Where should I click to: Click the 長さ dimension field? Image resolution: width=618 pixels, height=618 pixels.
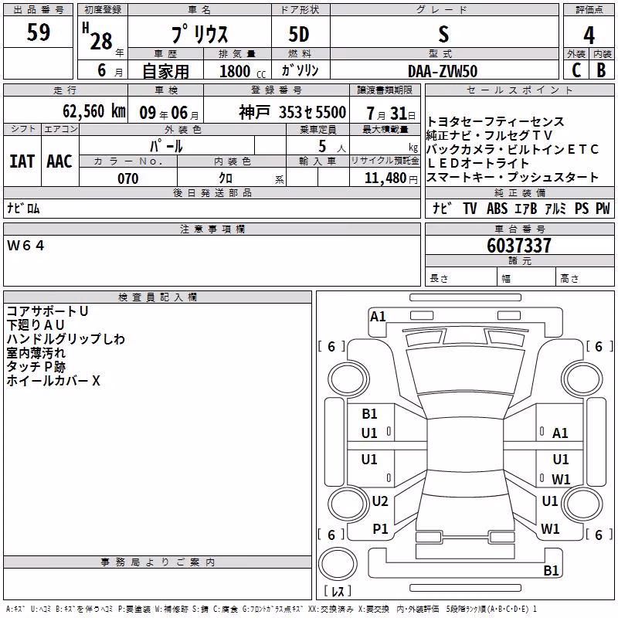tap(461, 278)
